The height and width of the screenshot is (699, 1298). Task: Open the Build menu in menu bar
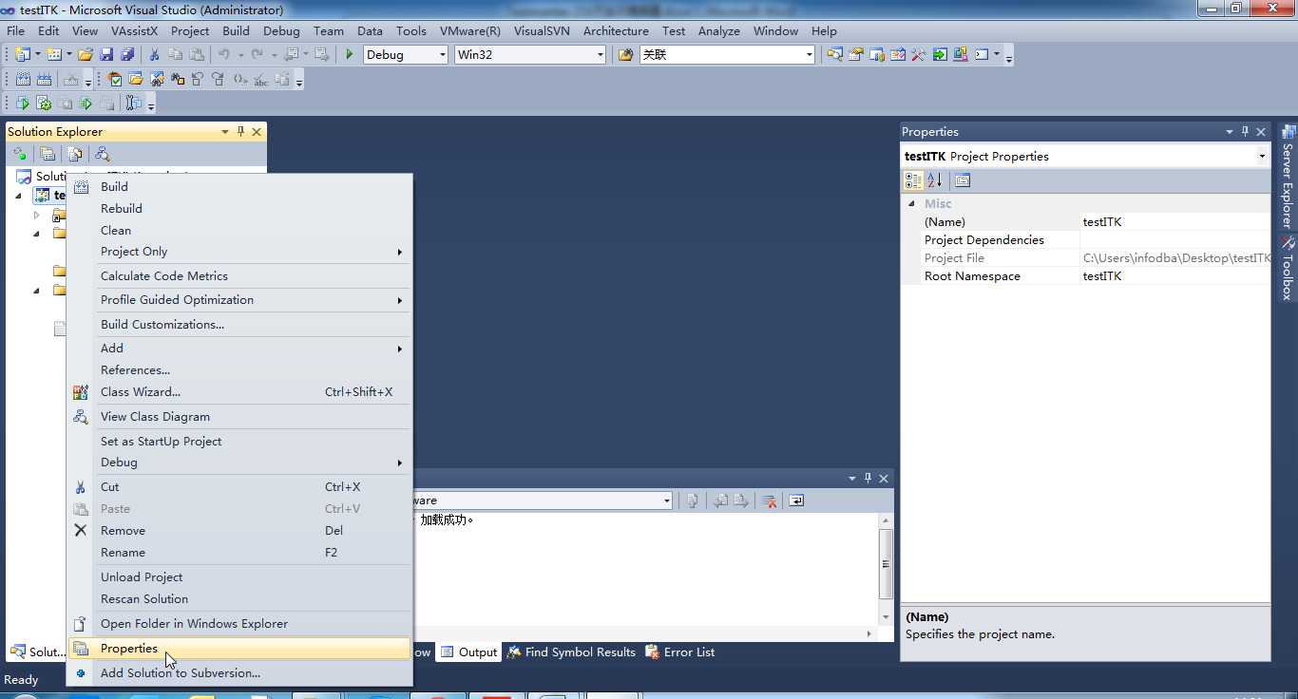(236, 30)
